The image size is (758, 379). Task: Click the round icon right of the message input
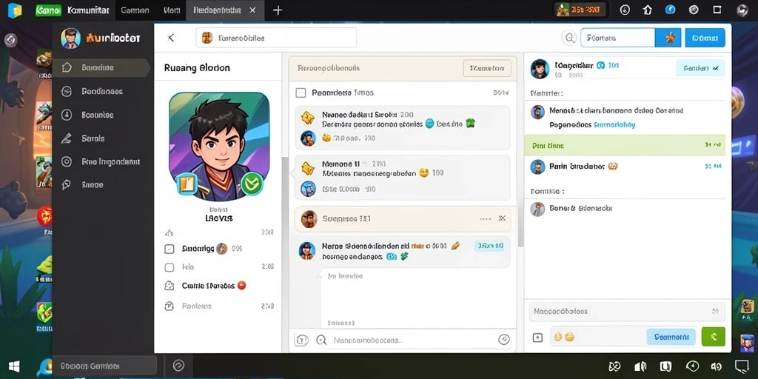pos(504,340)
